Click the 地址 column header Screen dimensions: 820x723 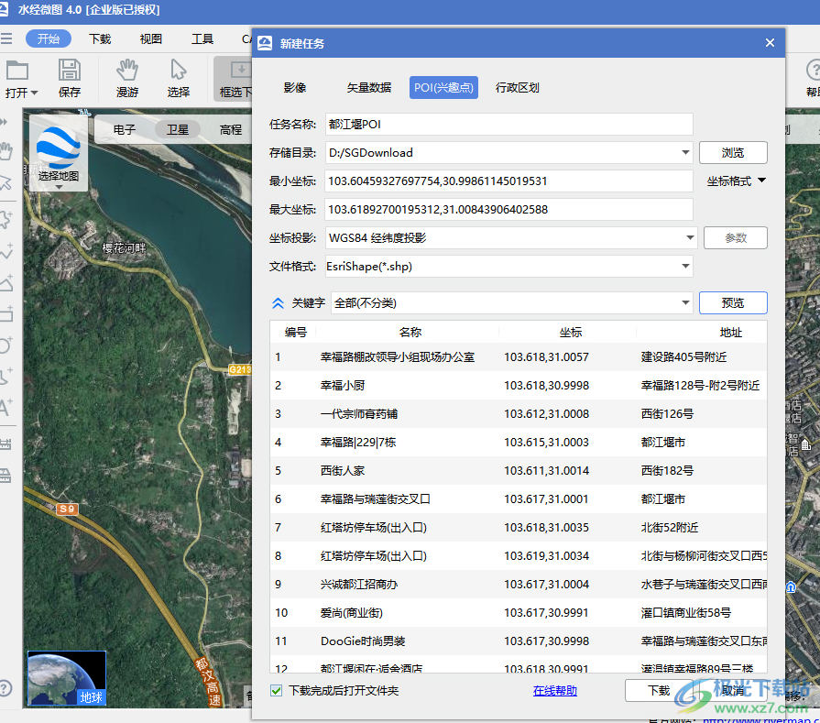(730, 333)
